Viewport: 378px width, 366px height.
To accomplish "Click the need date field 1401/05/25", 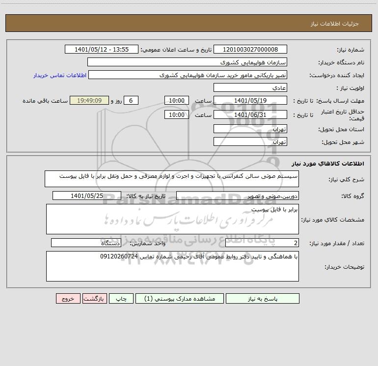I will click(x=87, y=196).
